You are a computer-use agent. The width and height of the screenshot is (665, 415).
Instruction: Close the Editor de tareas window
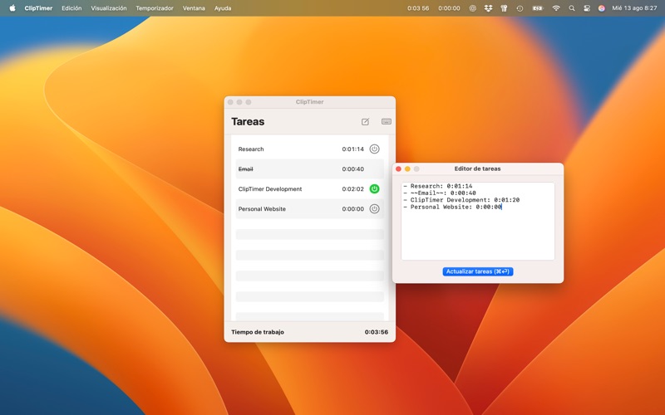398,169
